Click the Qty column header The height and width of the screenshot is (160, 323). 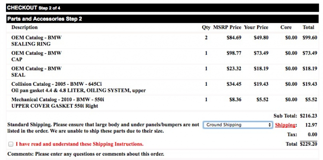[206, 27]
